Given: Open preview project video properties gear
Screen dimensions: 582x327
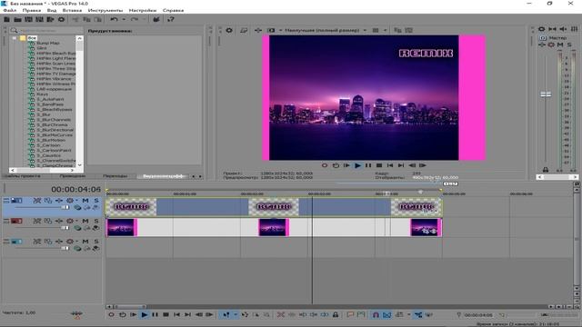Looking at the screenshot, I should click(x=229, y=30).
